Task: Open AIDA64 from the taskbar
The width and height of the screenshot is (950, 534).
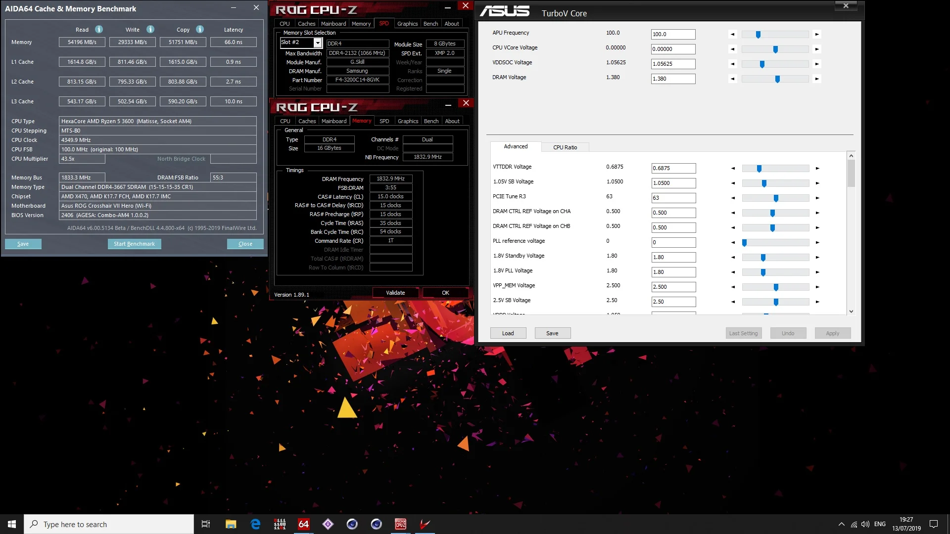Action: click(304, 524)
